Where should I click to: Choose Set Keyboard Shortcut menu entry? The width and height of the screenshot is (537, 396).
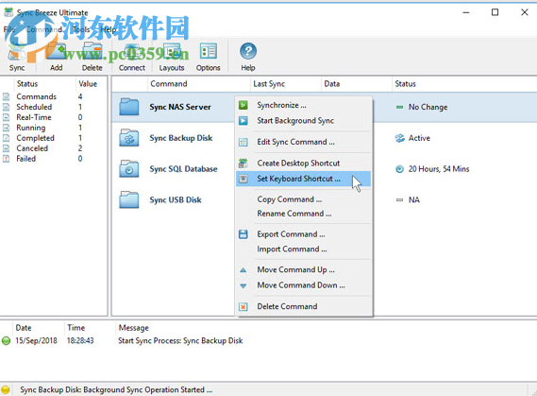(x=304, y=179)
